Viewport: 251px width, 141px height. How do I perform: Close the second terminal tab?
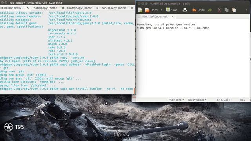[63, 8]
